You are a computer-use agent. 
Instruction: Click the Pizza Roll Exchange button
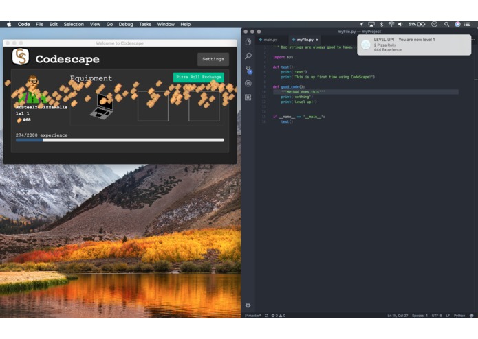click(199, 78)
